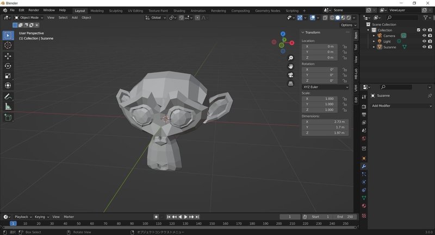Select the Scale tool
The width and height of the screenshot is (435, 235).
(8, 76)
